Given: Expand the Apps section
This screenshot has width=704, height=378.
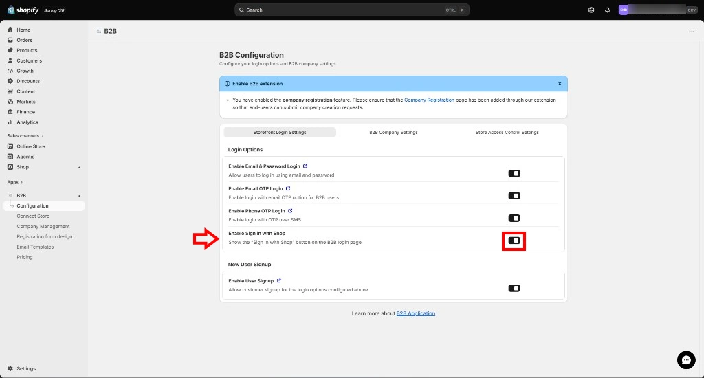Looking at the screenshot, I should click(15, 182).
